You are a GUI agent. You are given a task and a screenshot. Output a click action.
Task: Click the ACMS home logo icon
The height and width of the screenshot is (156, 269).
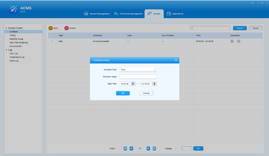click(13, 9)
